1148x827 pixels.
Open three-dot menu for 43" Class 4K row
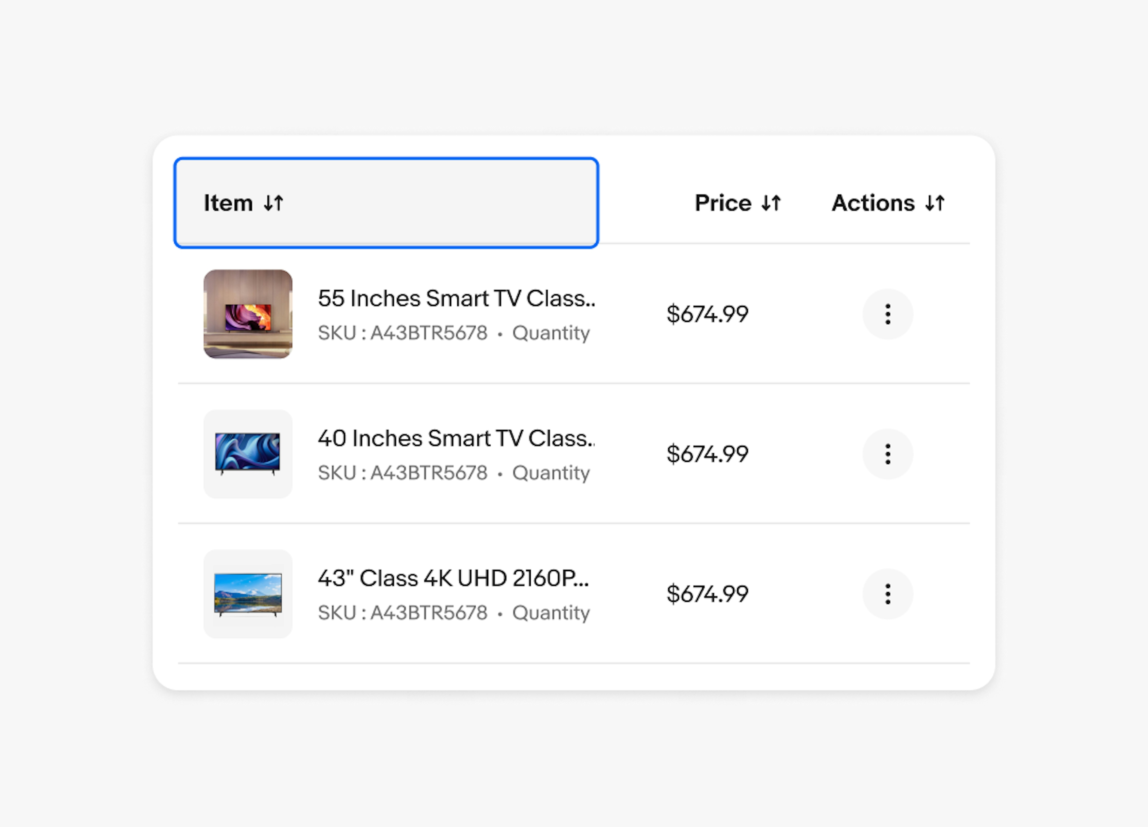887,594
